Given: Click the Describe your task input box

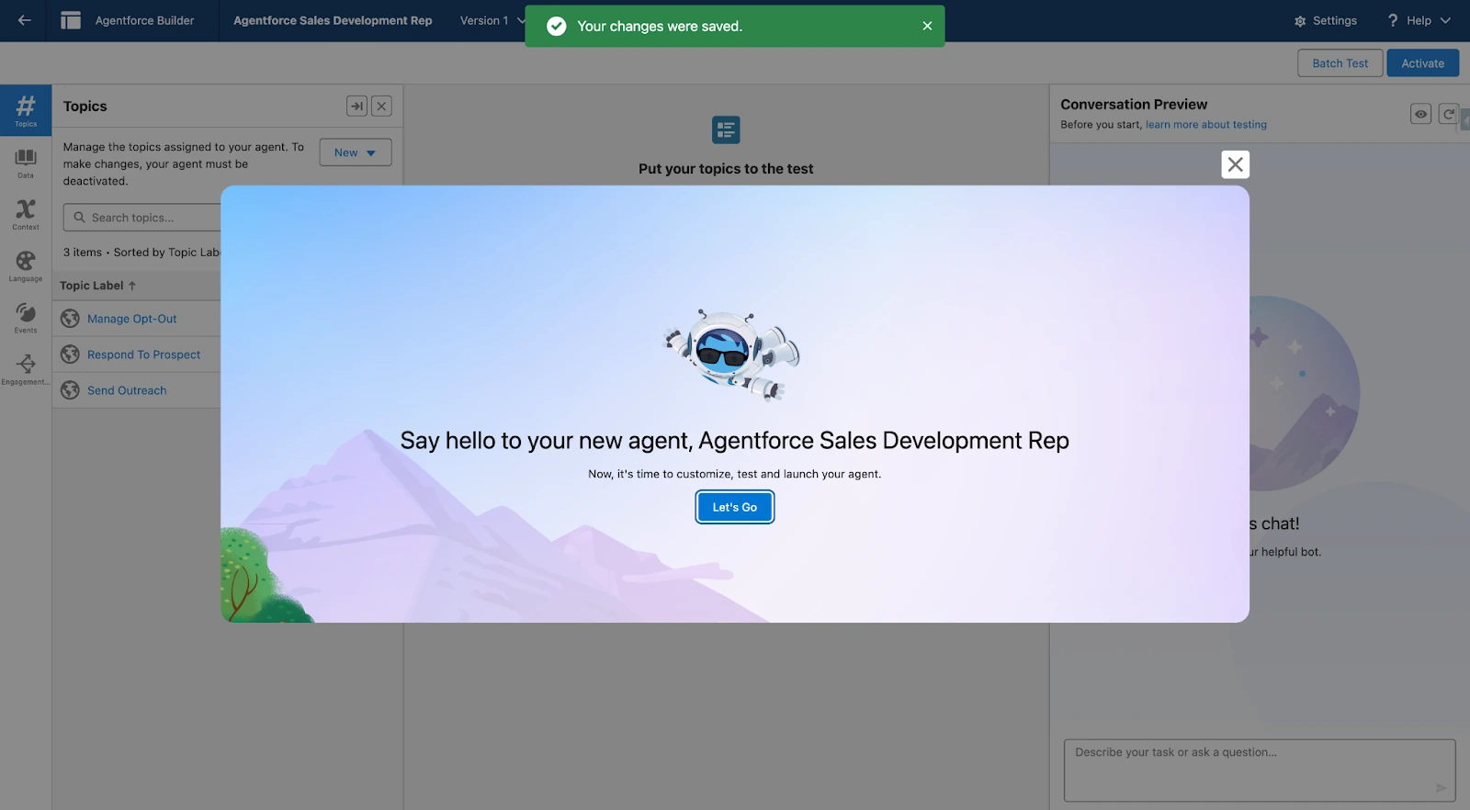Looking at the screenshot, I should pos(1259,771).
